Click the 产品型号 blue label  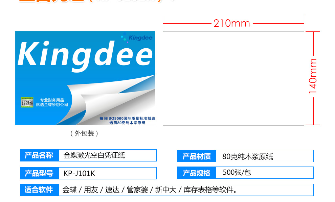coord(39,173)
